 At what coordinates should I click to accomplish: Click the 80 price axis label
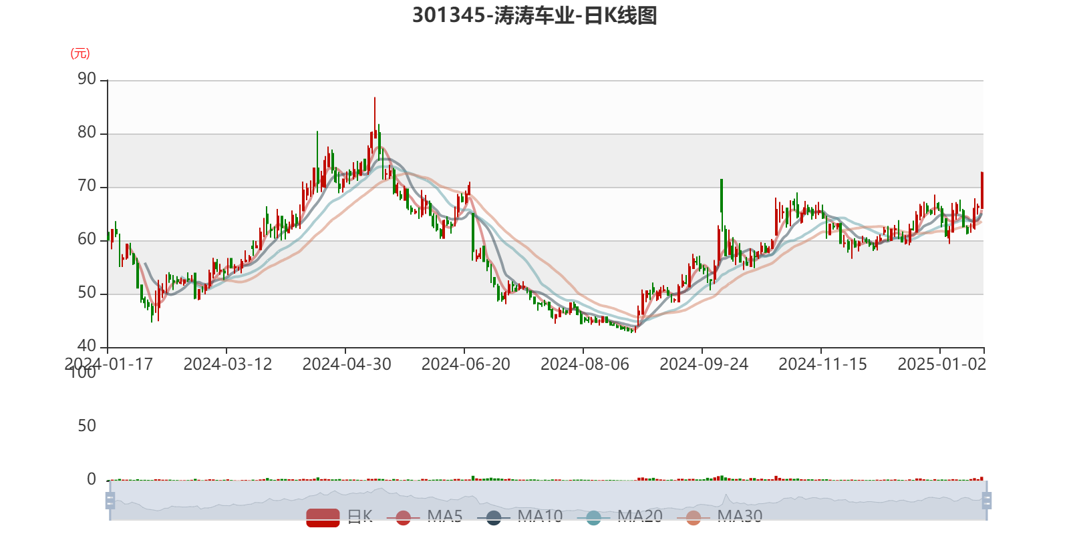tap(87, 133)
